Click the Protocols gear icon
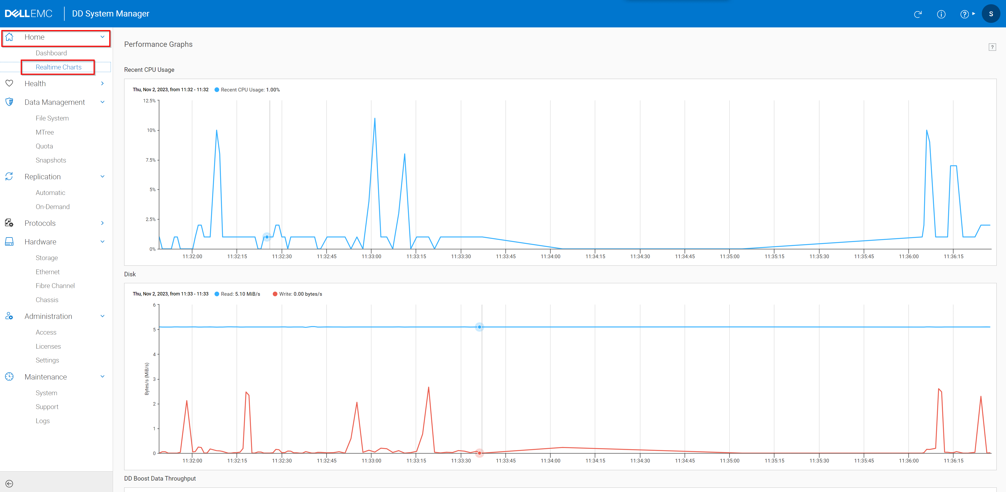Screen dimensions: 1006x492 (x=9, y=223)
